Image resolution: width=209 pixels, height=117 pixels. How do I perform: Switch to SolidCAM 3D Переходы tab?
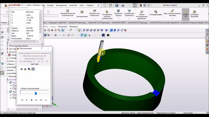[x=137, y=22]
